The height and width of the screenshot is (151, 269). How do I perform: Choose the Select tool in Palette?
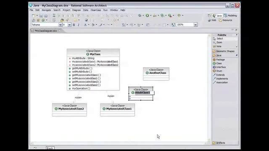tap(225, 39)
